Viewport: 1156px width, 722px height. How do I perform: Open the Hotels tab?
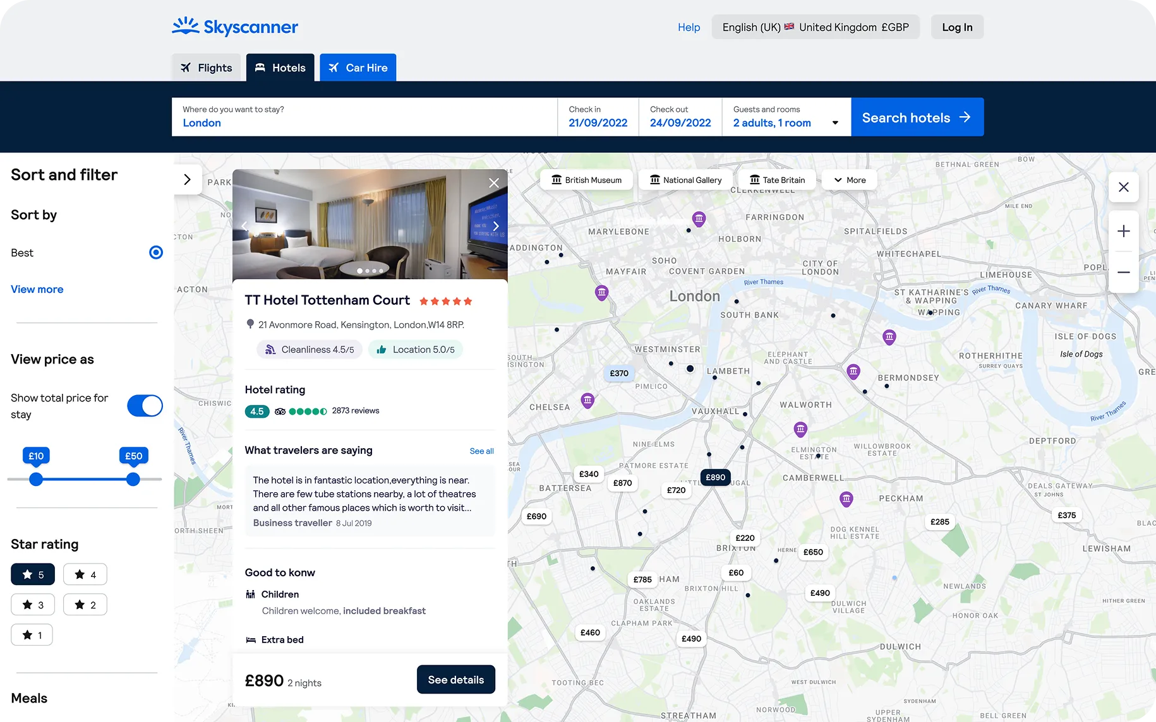pyautogui.click(x=280, y=68)
